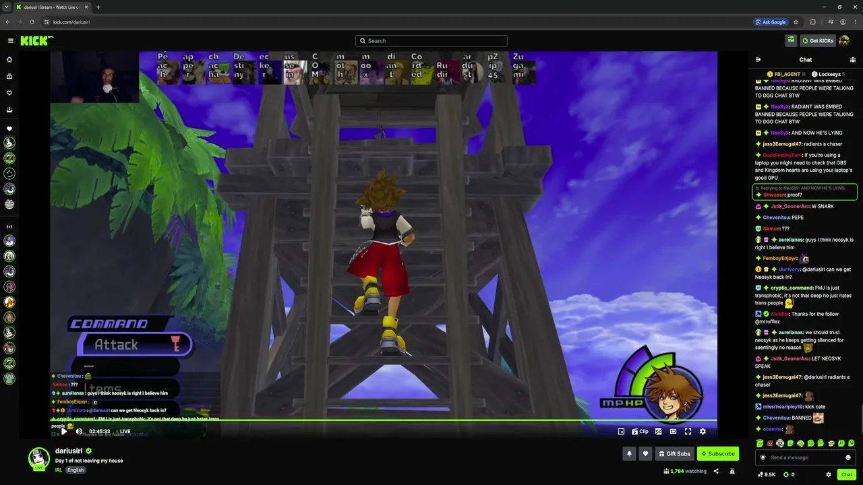Click the IRL category link
Viewport: 863px width, 485px height.
pyautogui.click(x=59, y=470)
